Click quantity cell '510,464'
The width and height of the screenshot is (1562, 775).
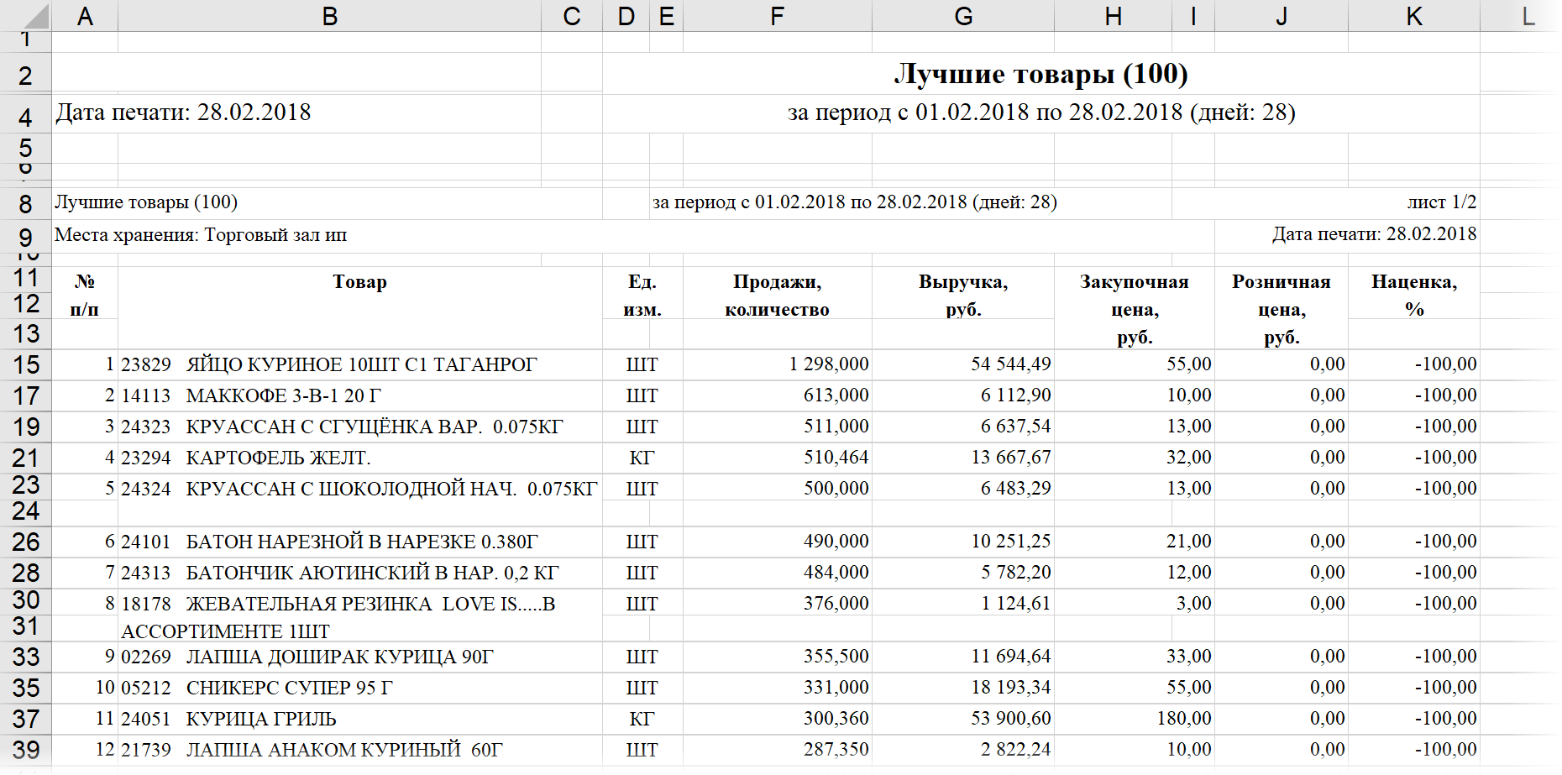[778, 458]
